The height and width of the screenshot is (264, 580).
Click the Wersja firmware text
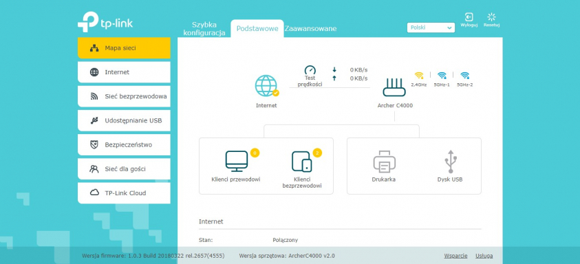[x=153, y=256]
